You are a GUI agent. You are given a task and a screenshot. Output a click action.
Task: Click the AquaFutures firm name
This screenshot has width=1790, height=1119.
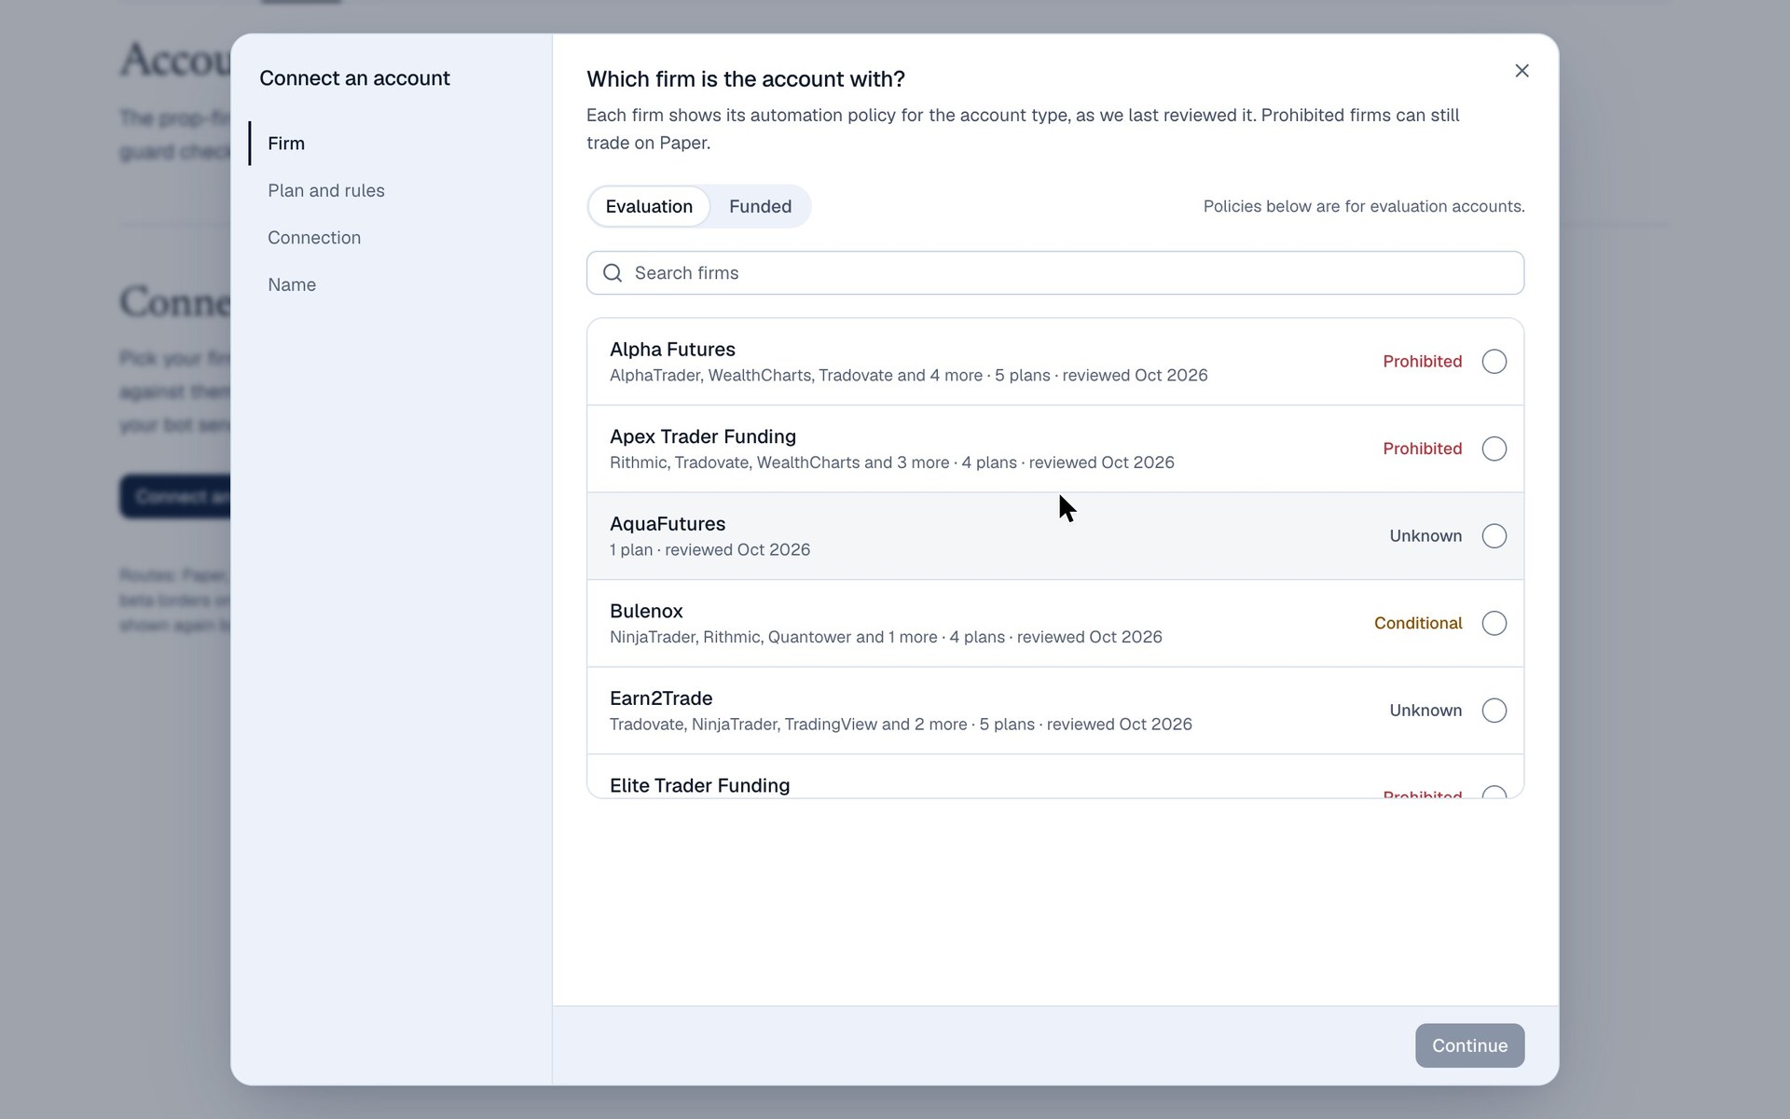coord(668,524)
